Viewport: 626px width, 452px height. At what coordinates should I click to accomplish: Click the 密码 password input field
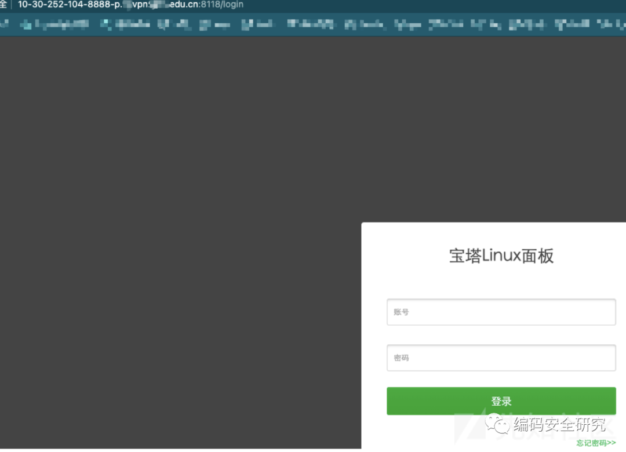point(501,358)
